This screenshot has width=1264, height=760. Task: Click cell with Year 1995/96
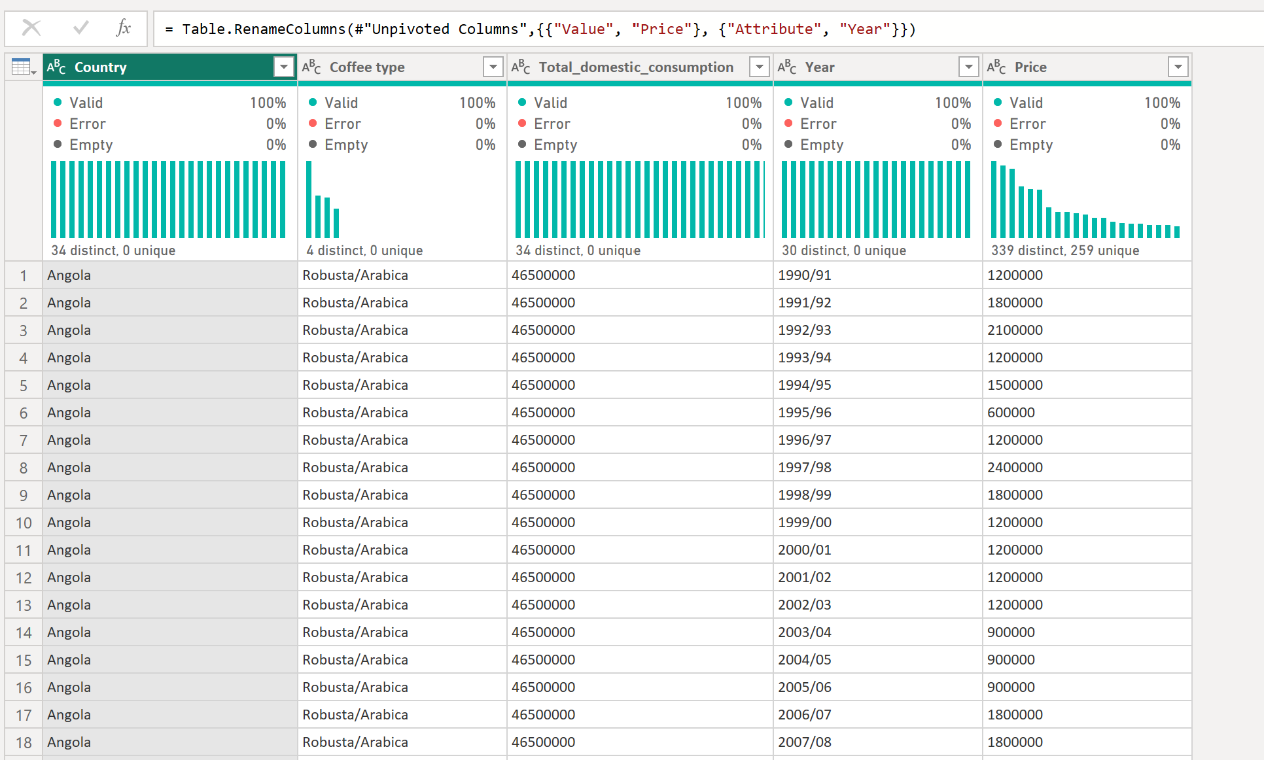click(877, 413)
